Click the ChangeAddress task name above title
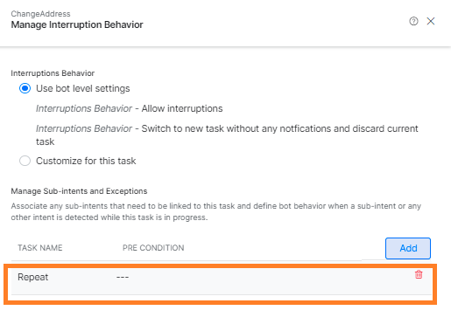451x324 pixels. (x=40, y=14)
